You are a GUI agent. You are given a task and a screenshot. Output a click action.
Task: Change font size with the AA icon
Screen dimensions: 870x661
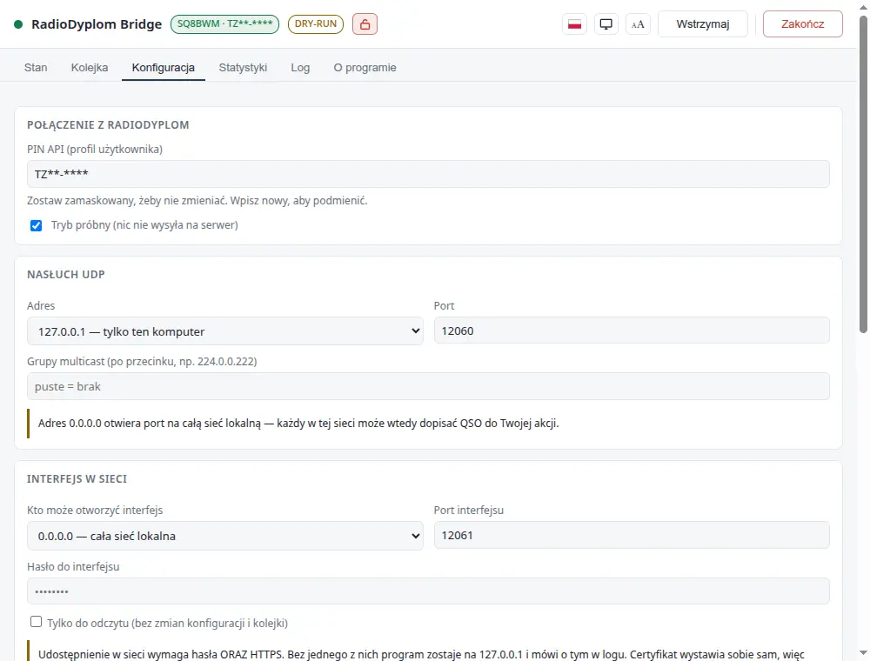pyautogui.click(x=638, y=24)
